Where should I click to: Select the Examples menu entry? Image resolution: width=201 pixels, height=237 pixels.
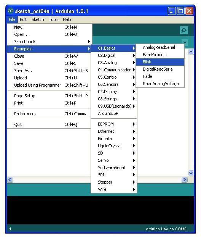tap(49, 49)
